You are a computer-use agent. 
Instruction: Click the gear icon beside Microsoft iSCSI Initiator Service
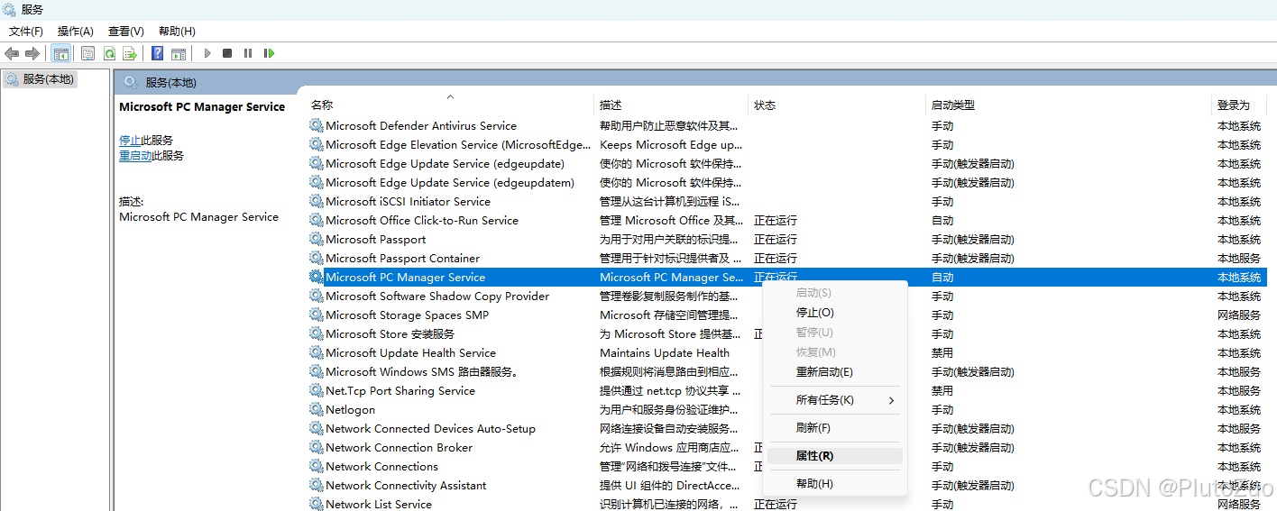[x=316, y=201]
